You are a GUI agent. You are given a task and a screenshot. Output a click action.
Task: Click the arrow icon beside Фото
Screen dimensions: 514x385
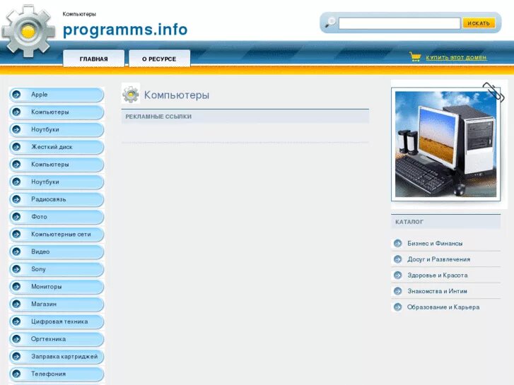click(16, 217)
